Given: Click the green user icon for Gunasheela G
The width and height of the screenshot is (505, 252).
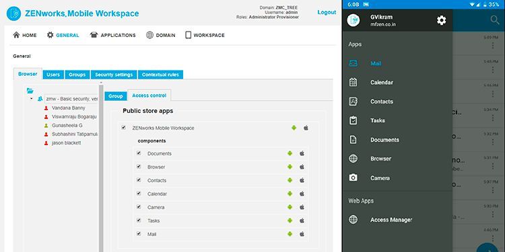Looking at the screenshot, I should (46, 126).
